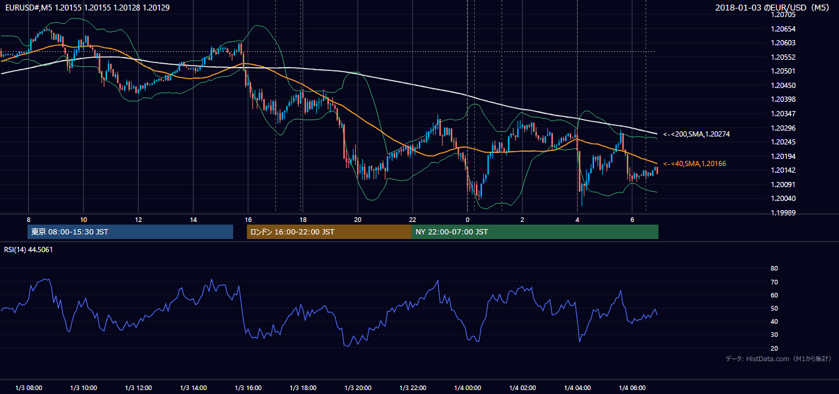Click price axis value 1.20450
Viewport: 839px width, 394px height.
(x=784, y=85)
